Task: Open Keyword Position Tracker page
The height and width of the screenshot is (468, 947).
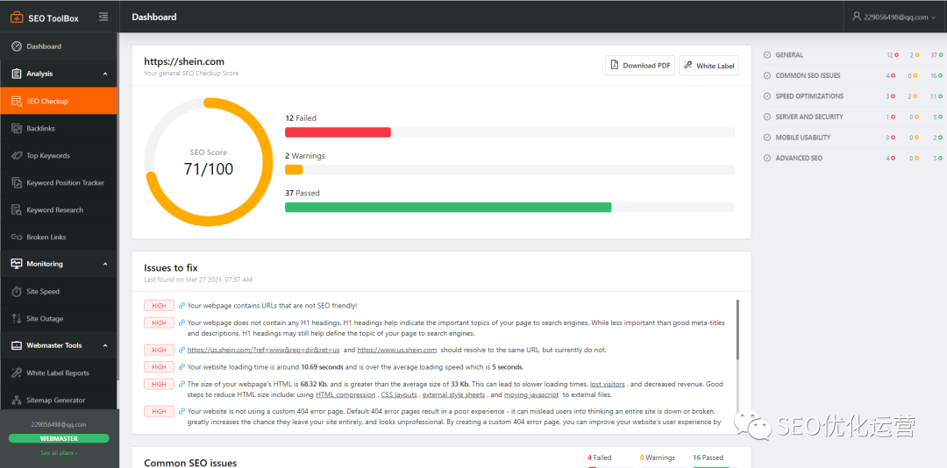Action: pyautogui.click(x=59, y=182)
